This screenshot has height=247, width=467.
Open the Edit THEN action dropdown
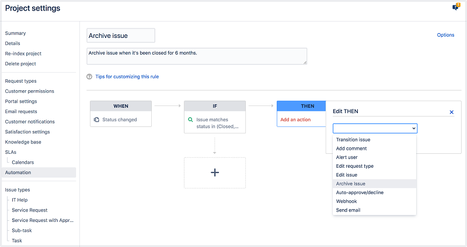coord(375,128)
